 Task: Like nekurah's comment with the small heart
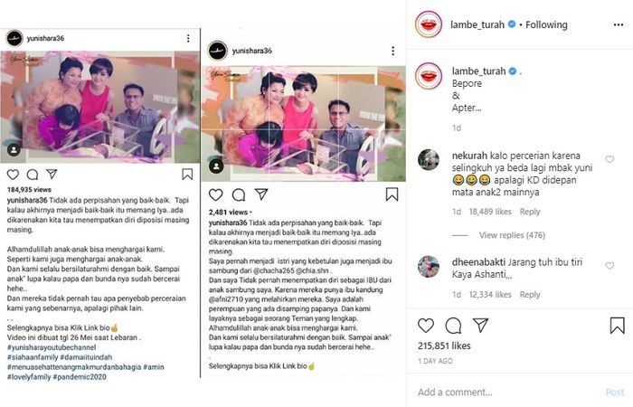pyautogui.click(x=609, y=159)
